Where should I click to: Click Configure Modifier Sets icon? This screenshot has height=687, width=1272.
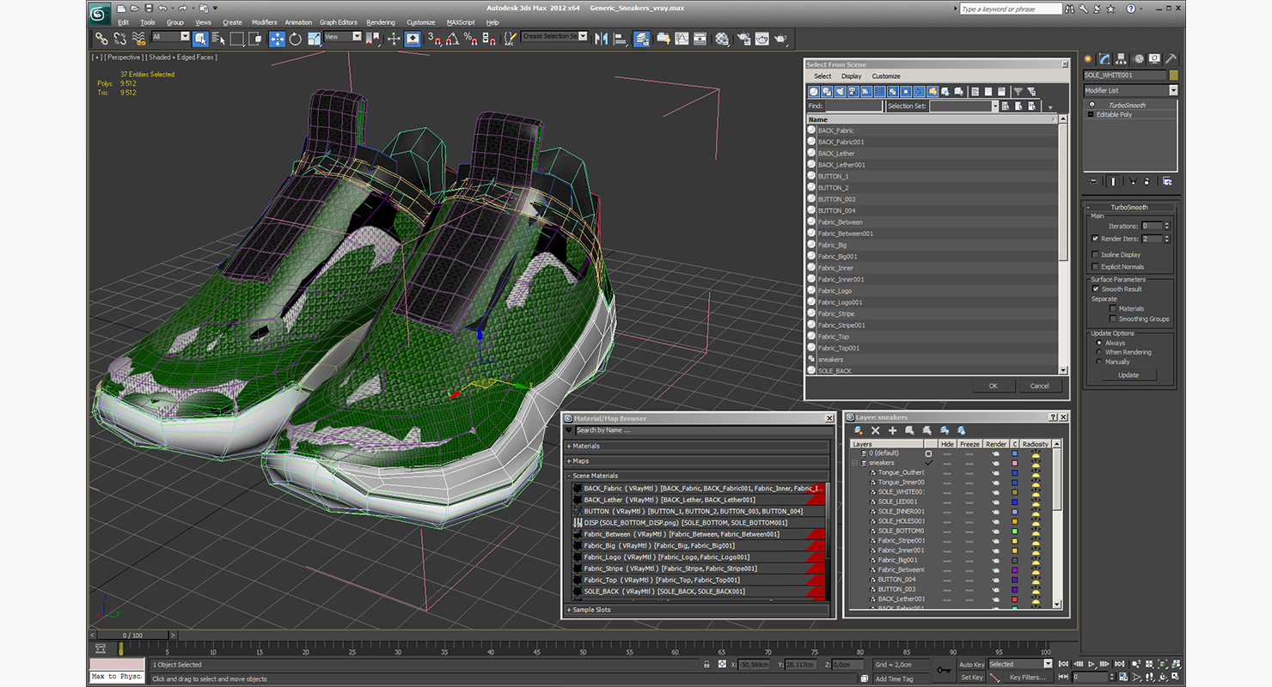click(x=1167, y=181)
